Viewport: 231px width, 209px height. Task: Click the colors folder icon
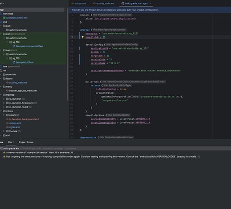pyautogui.click(x=7, y=115)
